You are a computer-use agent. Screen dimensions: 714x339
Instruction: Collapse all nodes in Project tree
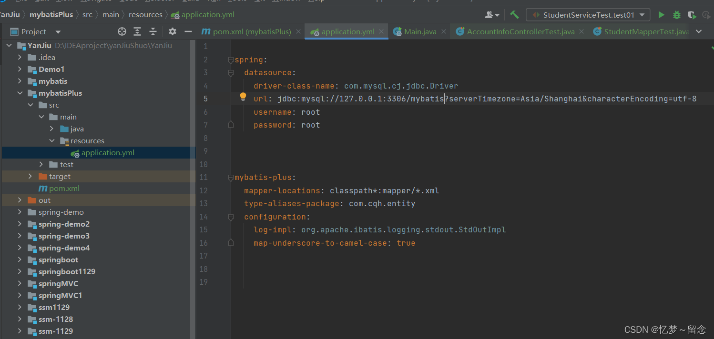coord(153,31)
